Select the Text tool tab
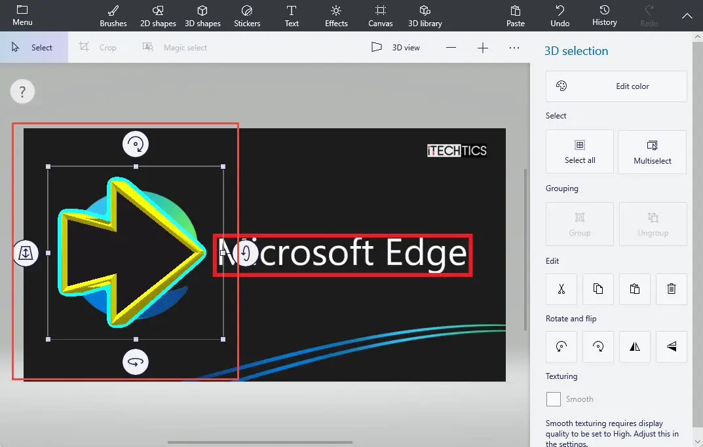 (292, 16)
